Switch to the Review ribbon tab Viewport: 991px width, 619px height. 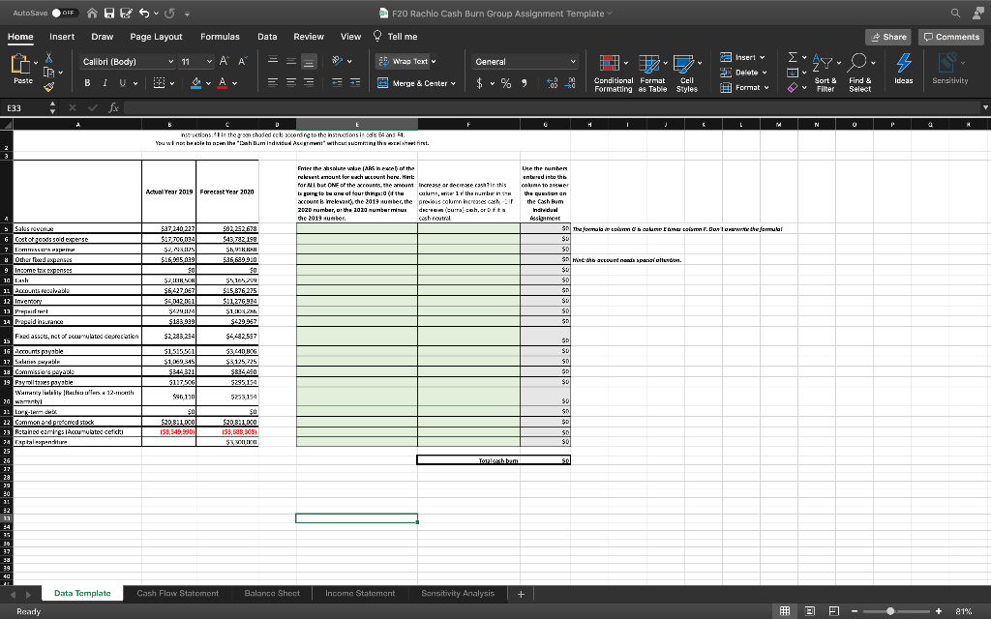309,37
